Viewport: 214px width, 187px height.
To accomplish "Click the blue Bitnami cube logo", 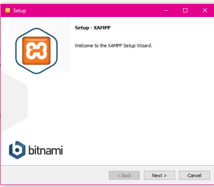I will 17,150.
